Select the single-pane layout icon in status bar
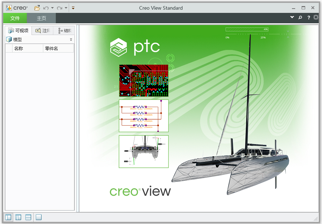 (39, 217)
